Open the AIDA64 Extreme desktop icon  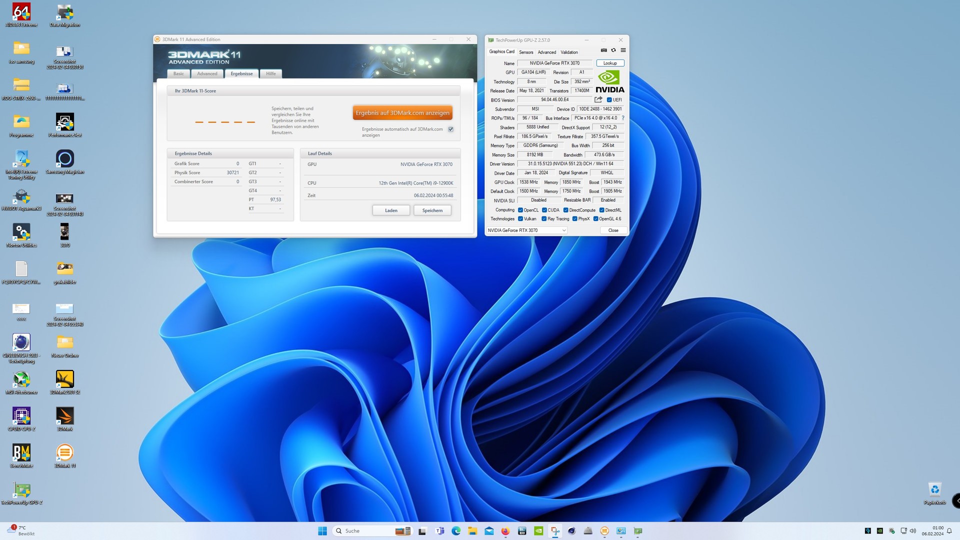[21, 15]
